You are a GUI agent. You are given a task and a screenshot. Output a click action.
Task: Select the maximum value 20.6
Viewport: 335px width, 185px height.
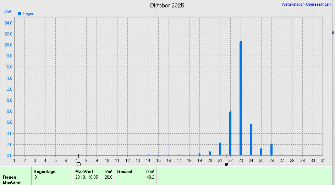click(x=108, y=177)
